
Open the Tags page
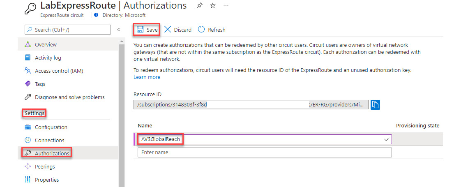(x=68, y=84)
